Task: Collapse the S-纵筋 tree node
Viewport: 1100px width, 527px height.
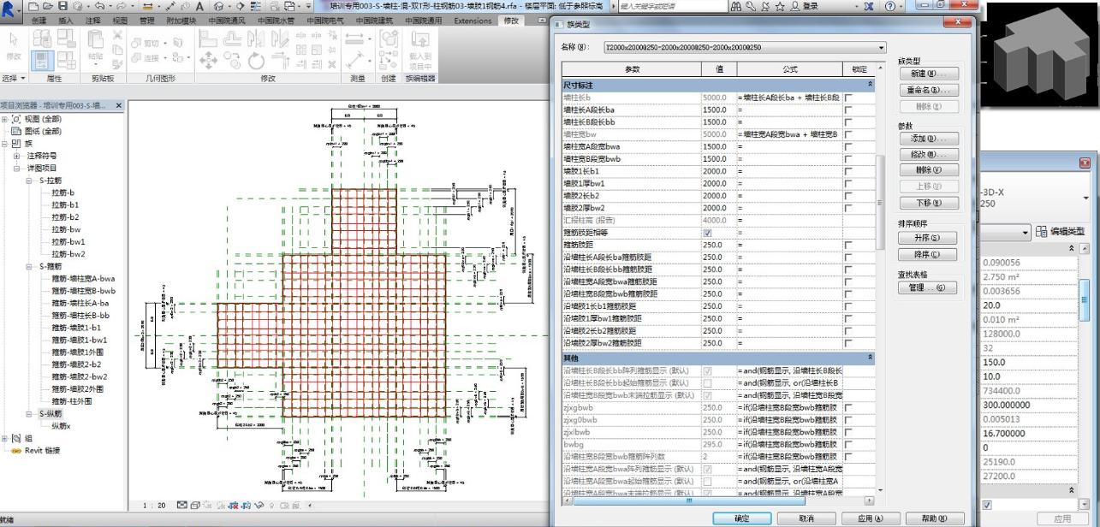Action: pos(30,413)
